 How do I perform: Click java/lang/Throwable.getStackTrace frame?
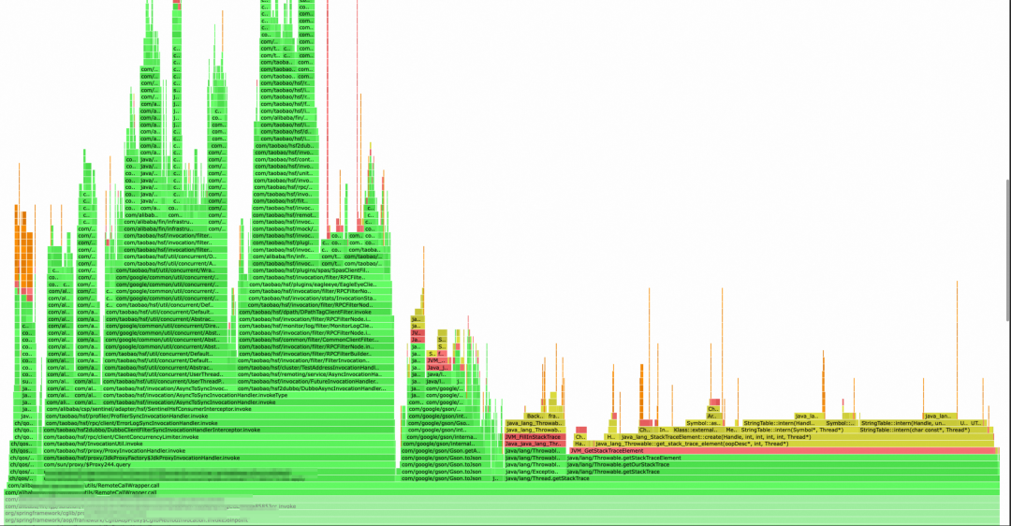(784, 472)
